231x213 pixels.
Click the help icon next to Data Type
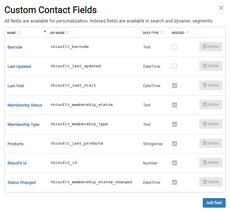[162, 33]
